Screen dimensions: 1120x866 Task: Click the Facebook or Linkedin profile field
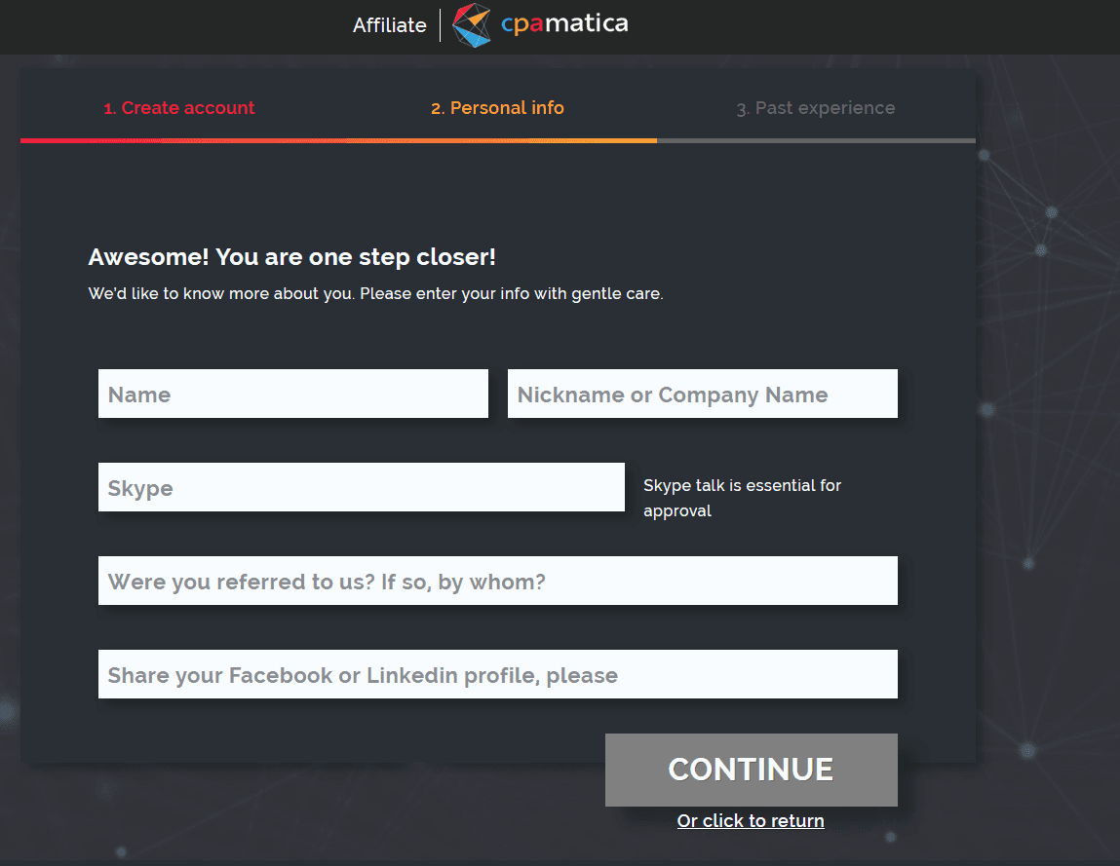tap(497, 673)
